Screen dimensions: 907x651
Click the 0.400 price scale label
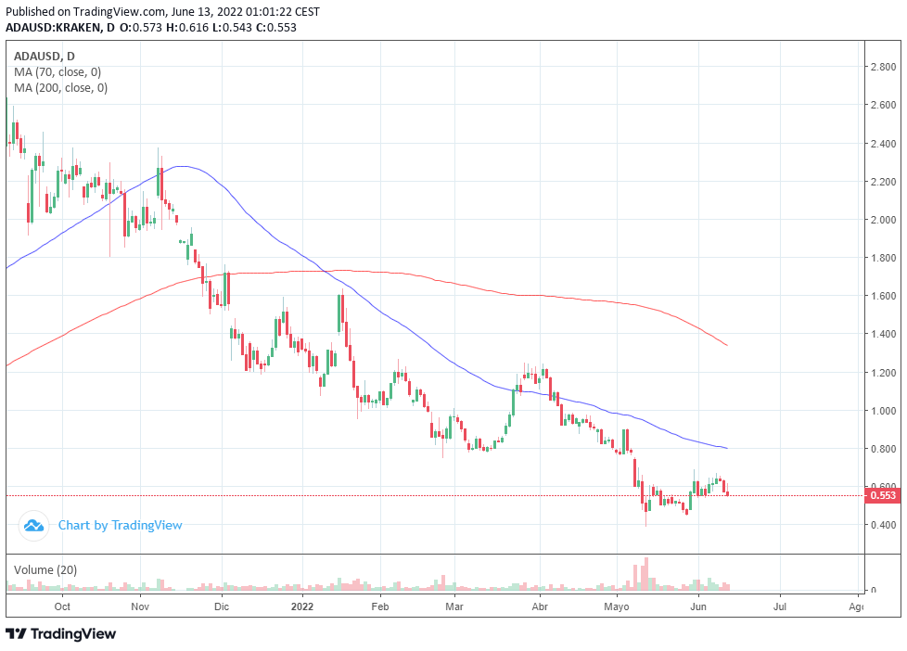coord(883,526)
